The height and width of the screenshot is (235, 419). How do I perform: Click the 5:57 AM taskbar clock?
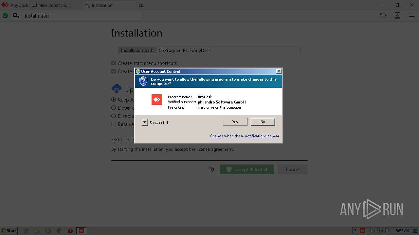(402, 231)
